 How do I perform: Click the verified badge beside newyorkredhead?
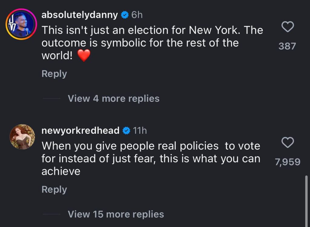pyautogui.click(x=126, y=131)
